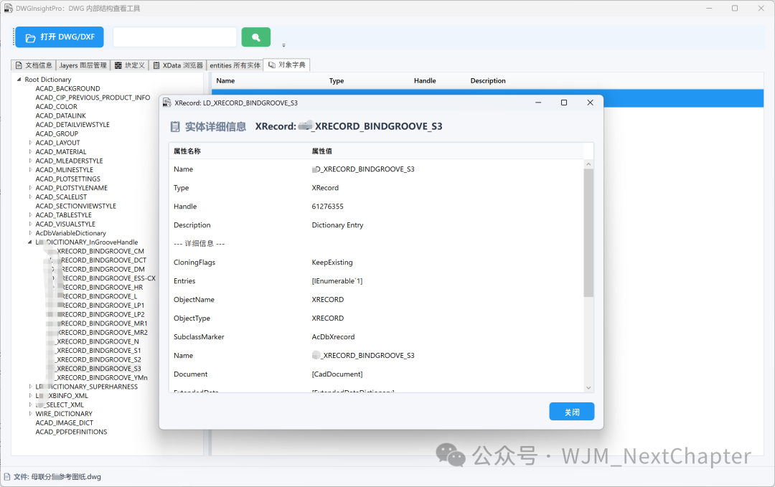Click the green magnifier search icon

255,37
